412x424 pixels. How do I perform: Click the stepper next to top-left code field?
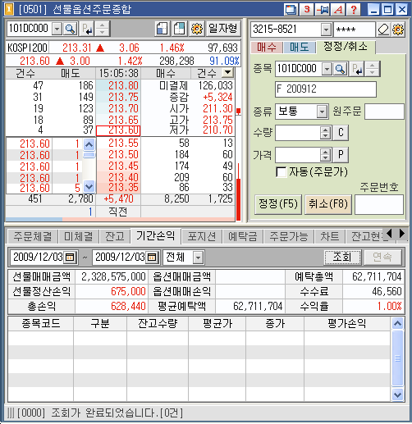[x=102, y=29]
